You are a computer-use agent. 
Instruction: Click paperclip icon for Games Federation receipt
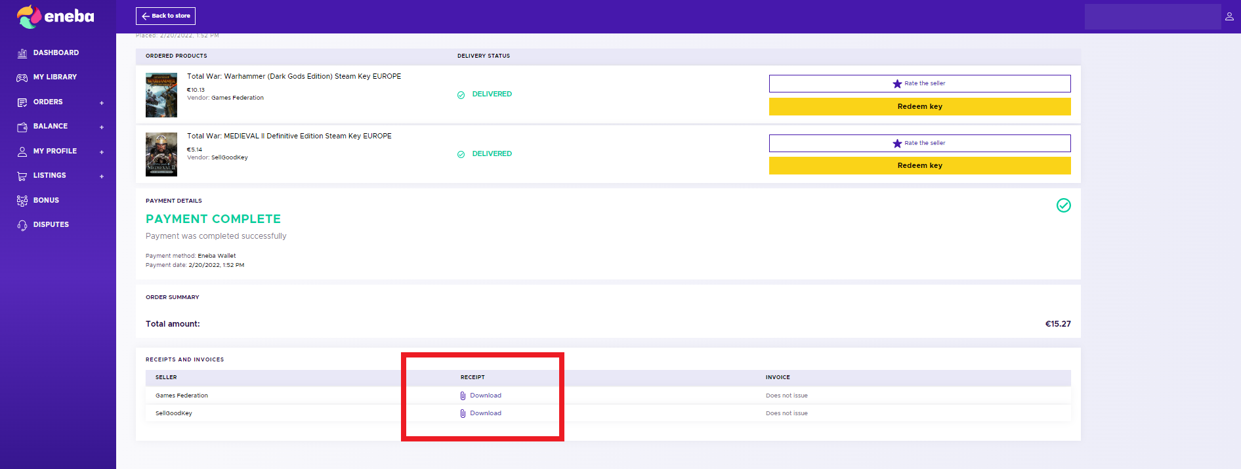[x=463, y=396]
